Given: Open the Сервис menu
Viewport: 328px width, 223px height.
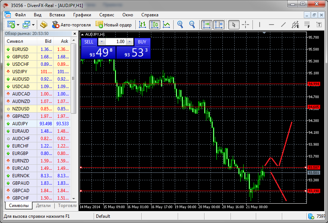Looking at the screenshot, I should (x=107, y=15).
